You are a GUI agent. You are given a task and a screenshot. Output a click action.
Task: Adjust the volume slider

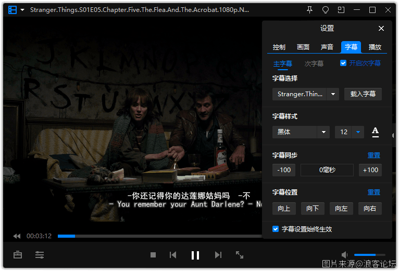pyautogui.click(x=369, y=255)
